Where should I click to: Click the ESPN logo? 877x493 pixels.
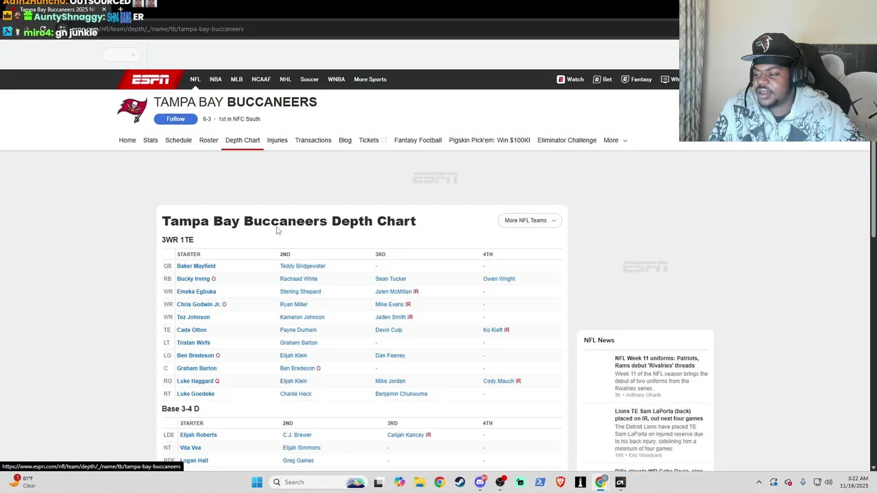point(151,79)
